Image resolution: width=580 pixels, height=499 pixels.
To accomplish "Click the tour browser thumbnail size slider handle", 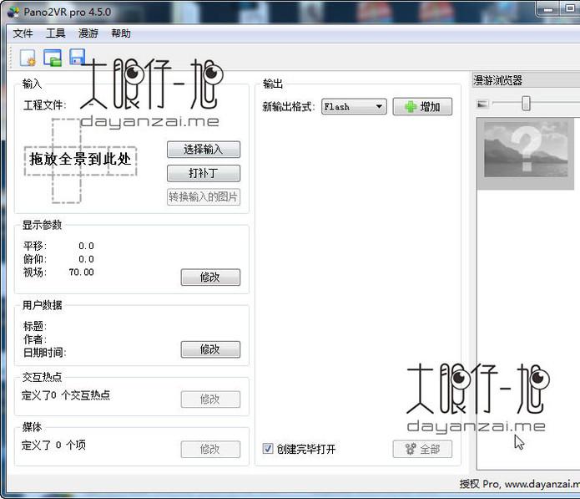I will tap(526, 104).
